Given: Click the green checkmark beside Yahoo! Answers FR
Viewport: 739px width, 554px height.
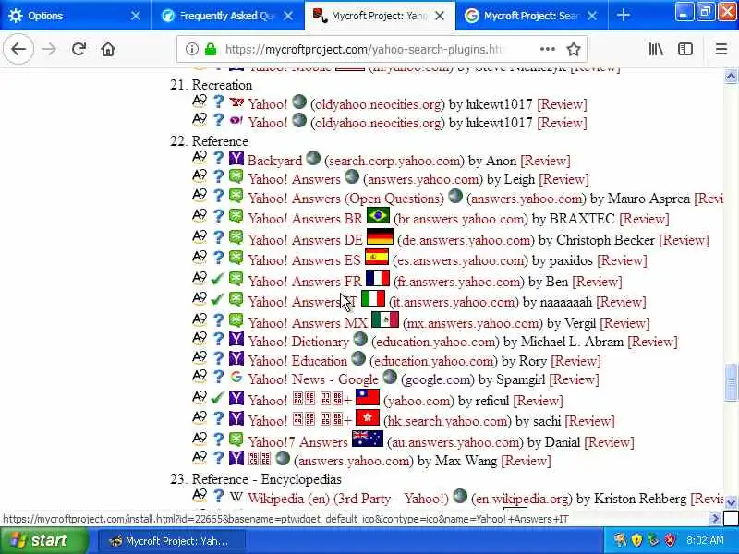Looking at the screenshot, I should tap(217, 280).
